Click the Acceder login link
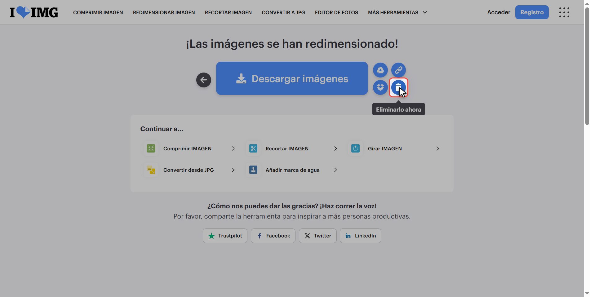Screen dimensions: 590x297 pos(499,12)
